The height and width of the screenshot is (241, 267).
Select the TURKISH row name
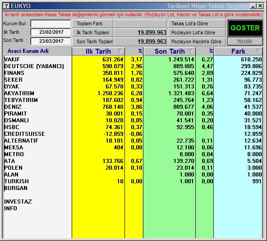tap(17, 181)
